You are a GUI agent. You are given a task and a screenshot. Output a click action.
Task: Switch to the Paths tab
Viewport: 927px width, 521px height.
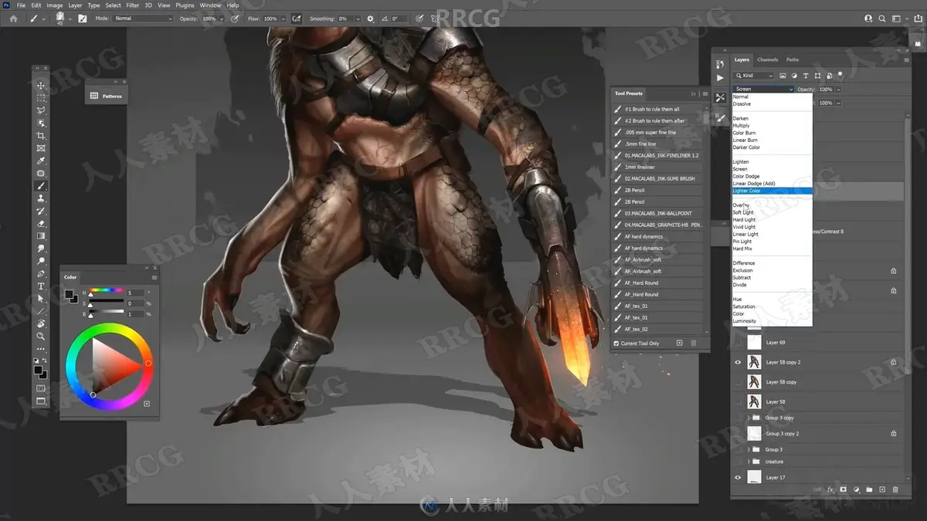pos(793,59)
